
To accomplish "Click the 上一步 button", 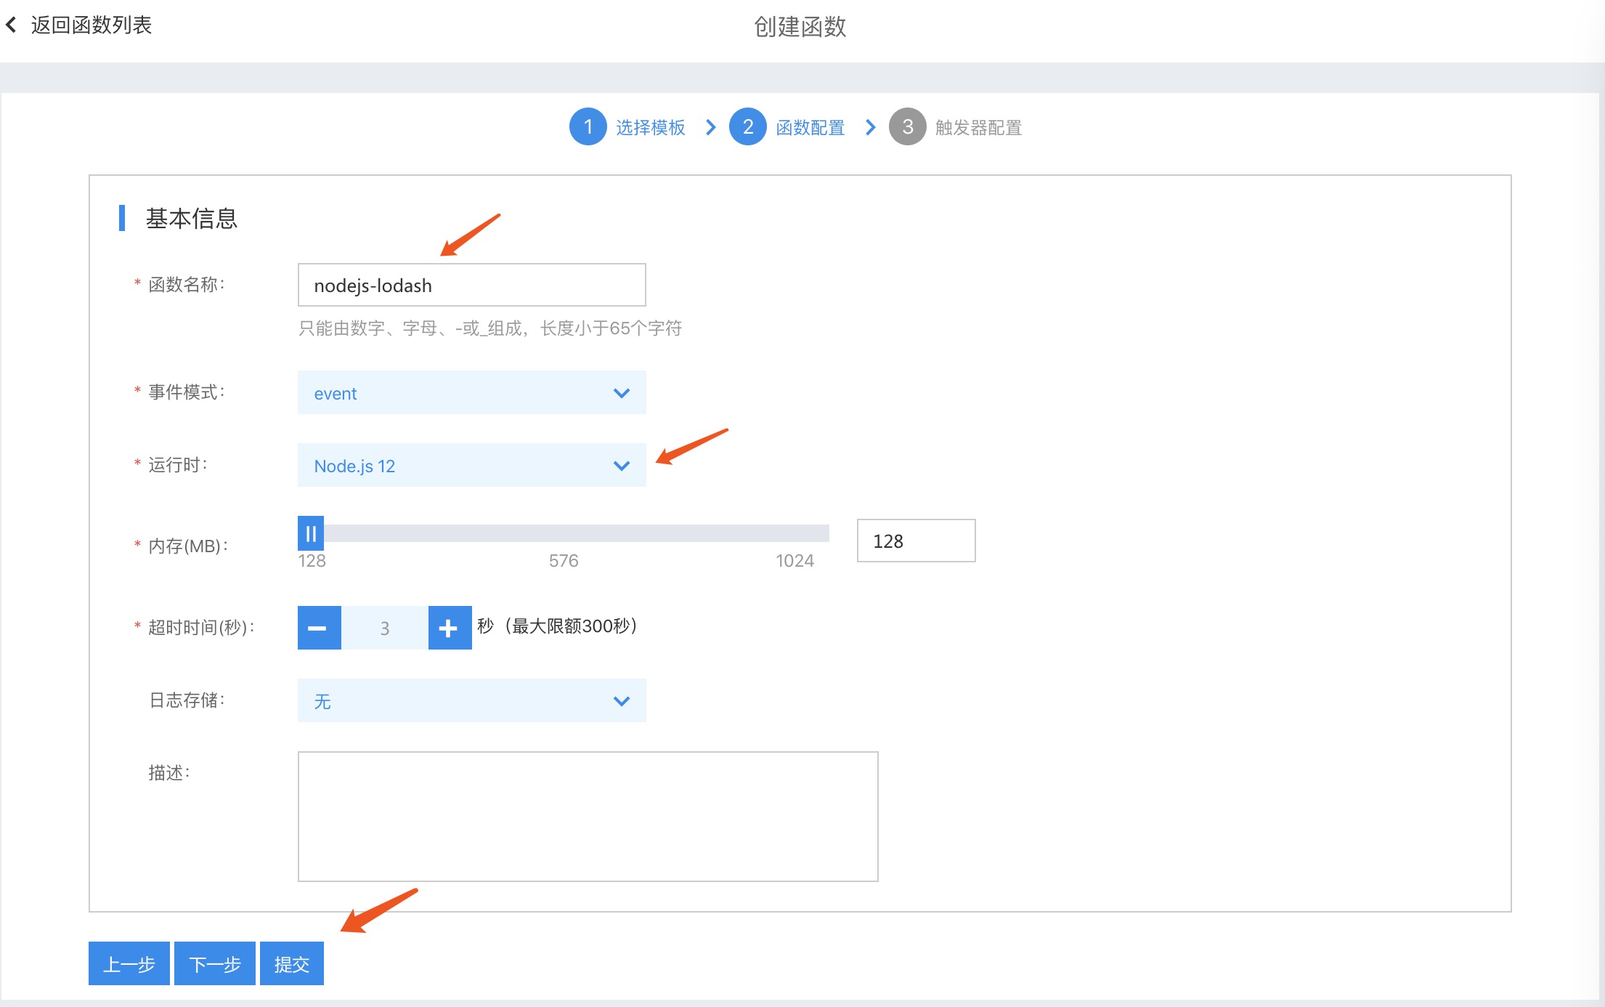I will point(129,963).
